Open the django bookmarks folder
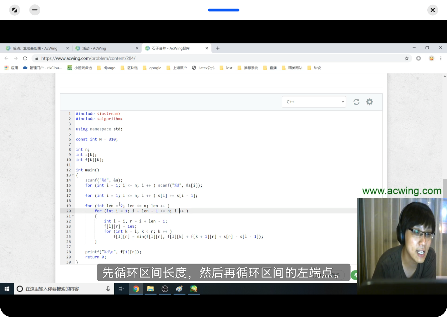Screen dimensions: 447x317 tap(106, 67)
